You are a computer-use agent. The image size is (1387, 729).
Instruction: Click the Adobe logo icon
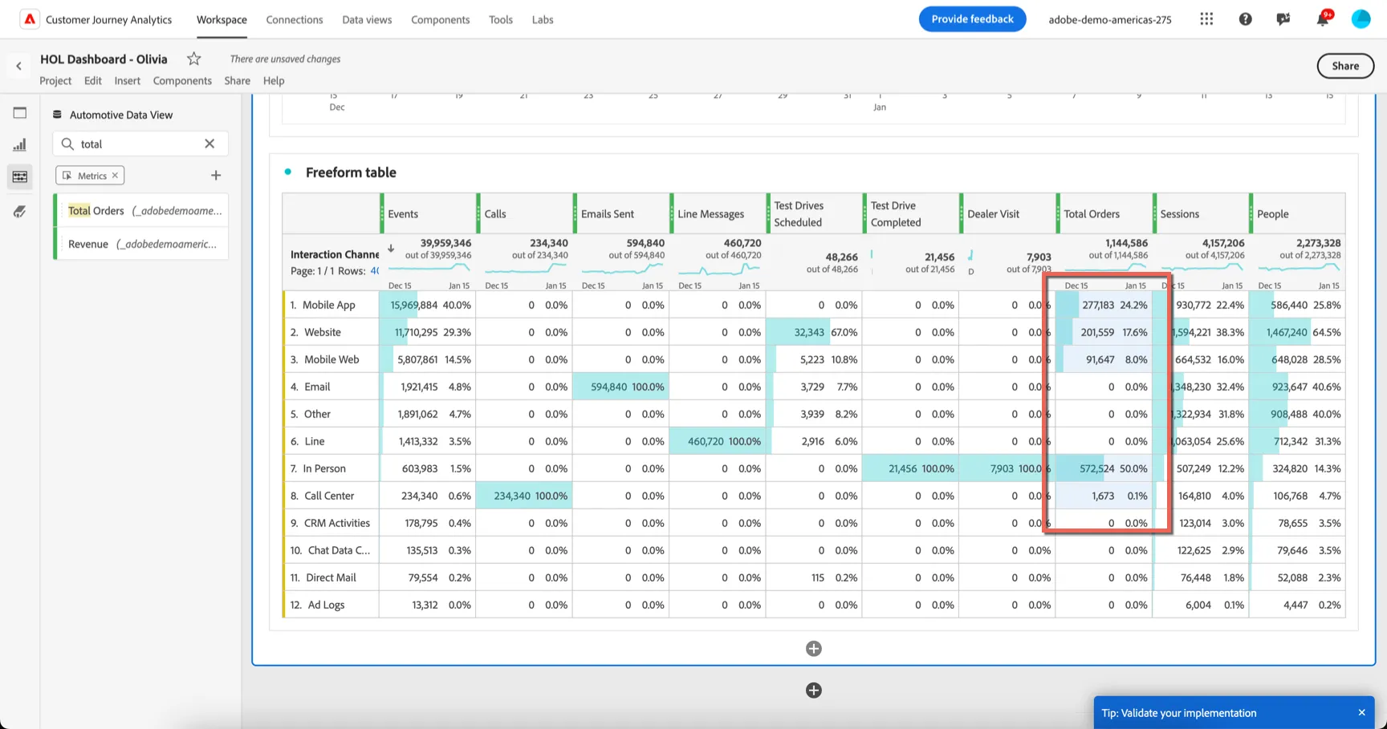tap(29, 19)
